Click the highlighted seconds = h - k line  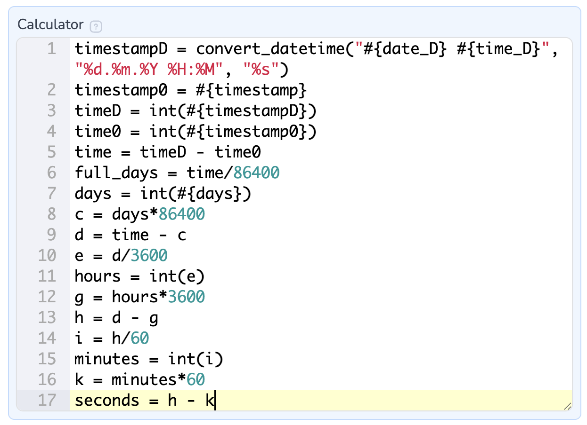[144, 401]
